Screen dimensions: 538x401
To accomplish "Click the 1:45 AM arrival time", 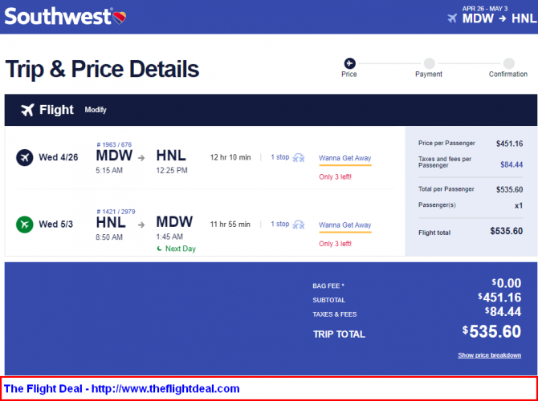I will (169, 237).
